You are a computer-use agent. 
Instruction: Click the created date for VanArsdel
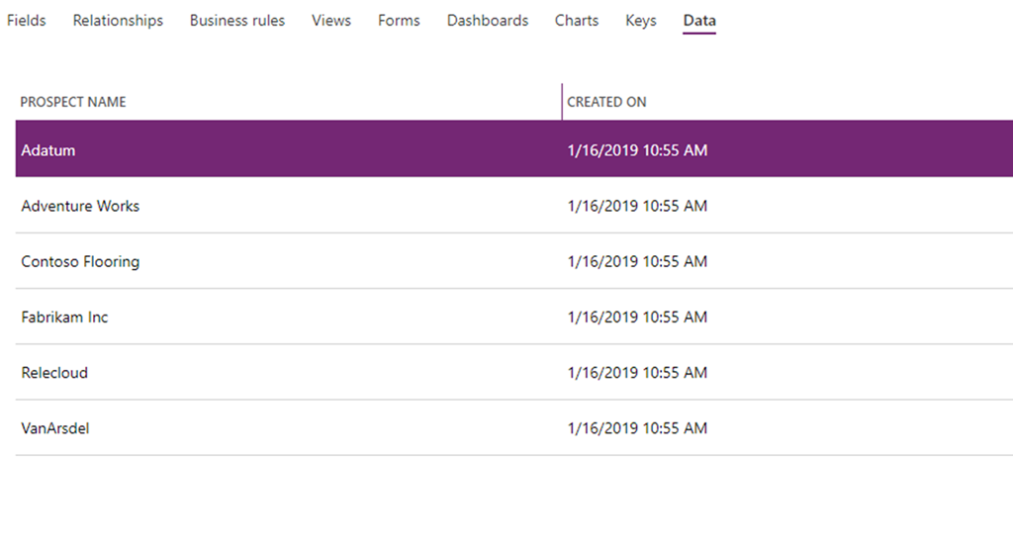(637, 428)
